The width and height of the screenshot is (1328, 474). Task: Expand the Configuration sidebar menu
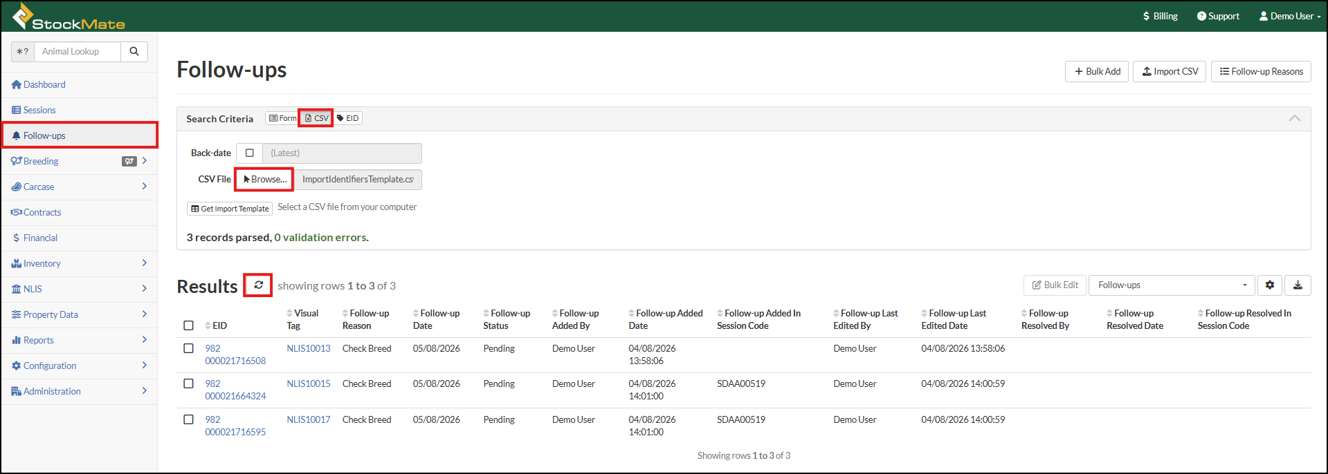(x=144, y=365)
